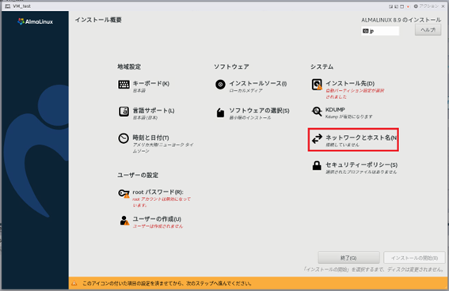Click the orange warning message bar text
Viewport: 449px width, 291px height.
(x=167, y=284)
